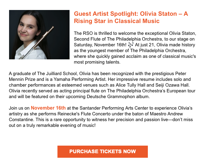Click the Guest Artist Spotlight heading
205x165 pixels.
[131, 14]
